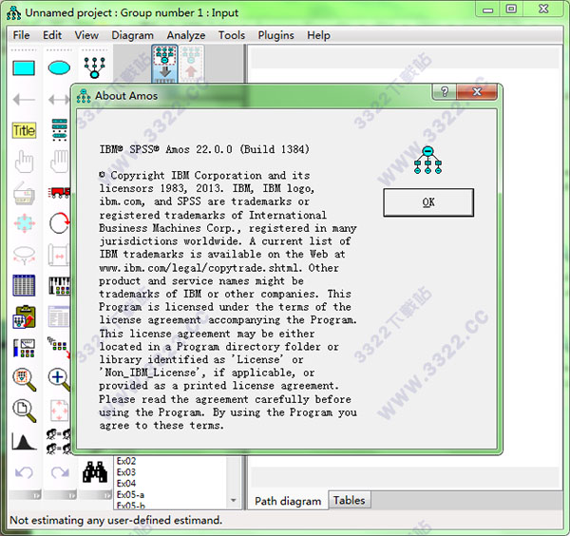Click the zoom in on selected area magnifier
570x536 pixels.
point(25,379)
